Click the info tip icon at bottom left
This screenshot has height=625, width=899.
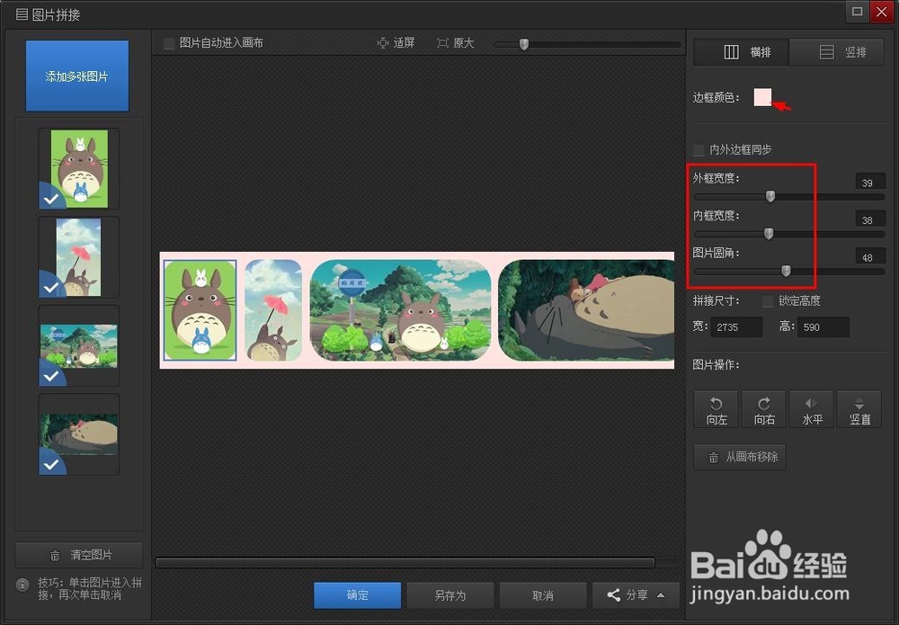(x=22, y=585)
